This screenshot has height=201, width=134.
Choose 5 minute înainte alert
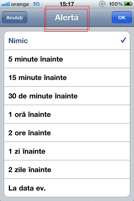point(67,59)
